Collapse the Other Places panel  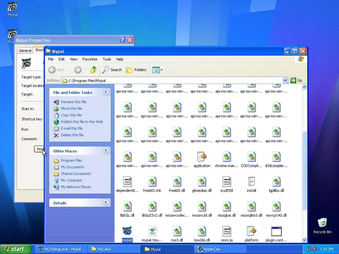point(106,150)
